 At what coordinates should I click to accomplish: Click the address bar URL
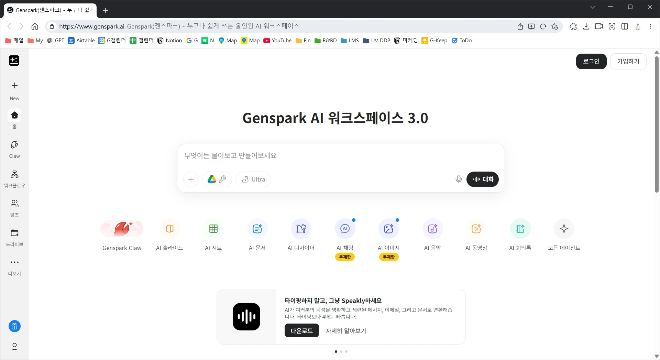pos(92,26)
